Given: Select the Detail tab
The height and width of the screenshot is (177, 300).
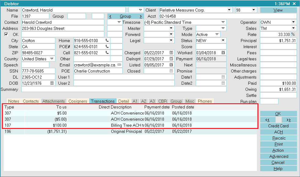Looking at the screenshot, I should [x=124, y=101].
